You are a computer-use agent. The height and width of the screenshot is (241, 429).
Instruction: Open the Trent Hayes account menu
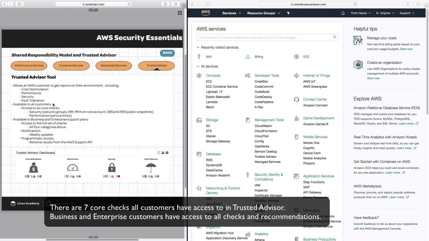[361, 13]
